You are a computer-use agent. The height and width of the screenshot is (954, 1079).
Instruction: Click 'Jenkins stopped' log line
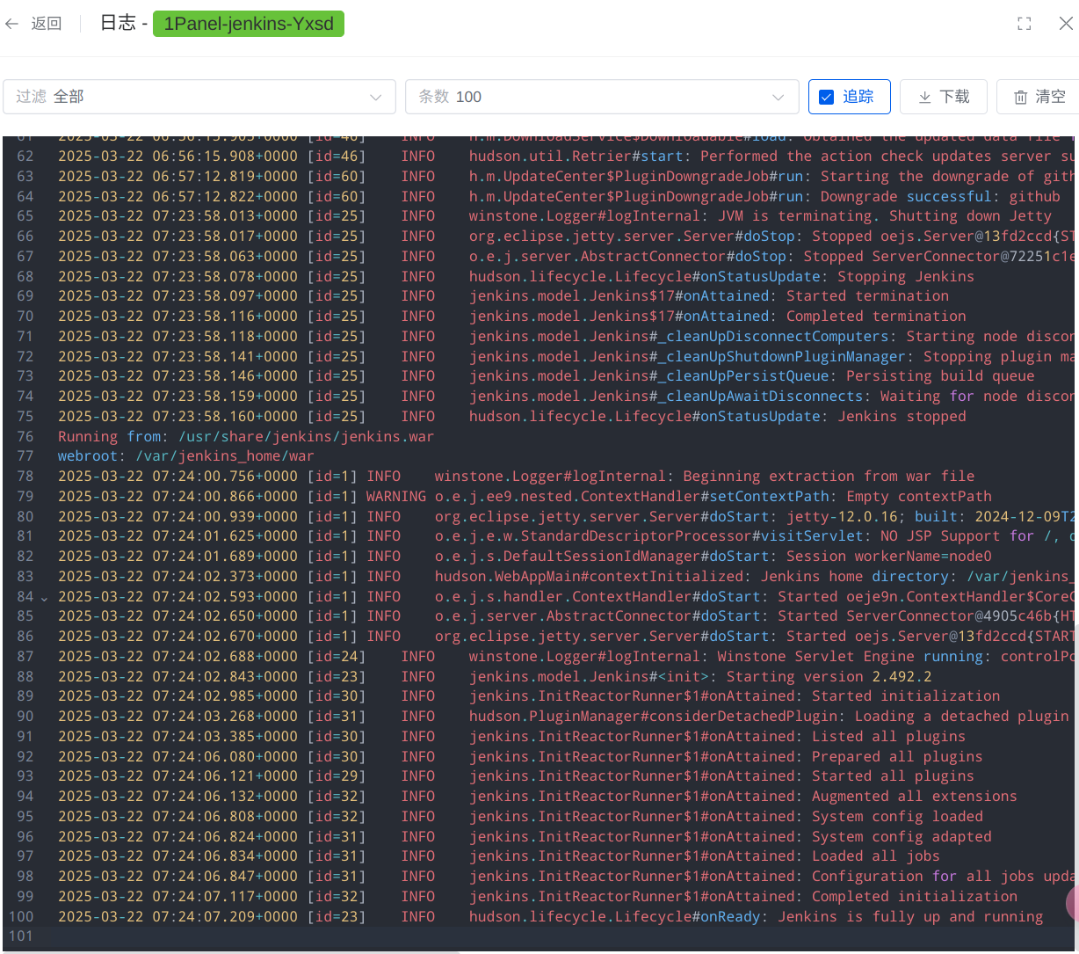point(511,417)
